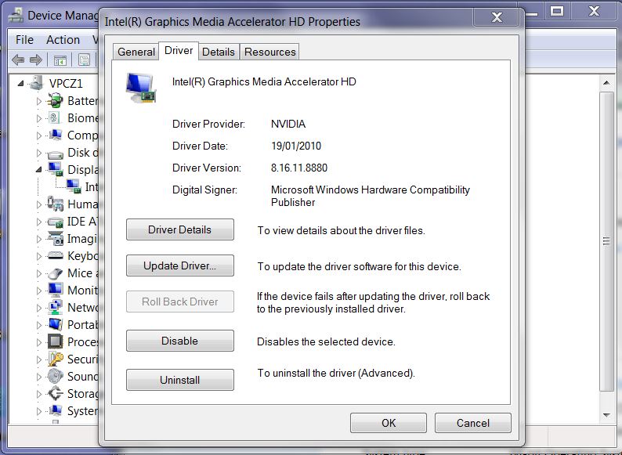Click the Properties toolbar icon in Device Manager
This screenshot has height=455, width=622.
coord(84,60)
